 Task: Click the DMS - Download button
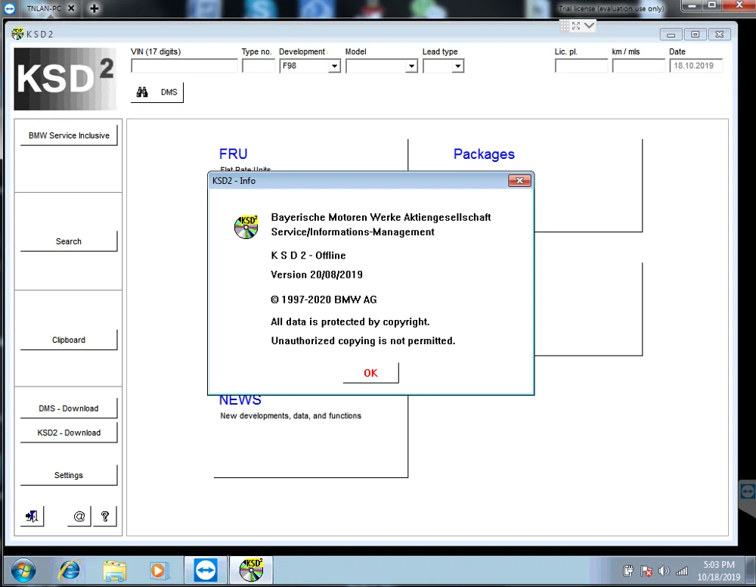(69, 408)
